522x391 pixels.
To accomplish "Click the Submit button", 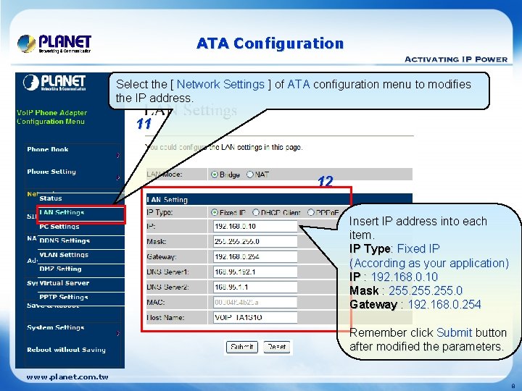I will coord(242,347).
